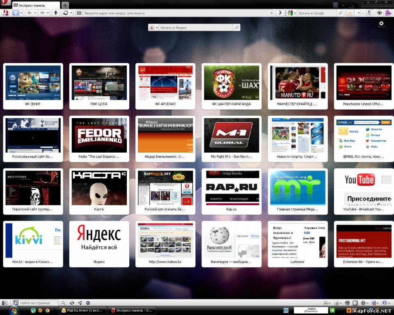Open the Википедия speed dial
The width and height of the screenshot is (394, 315).
[231, 244]
